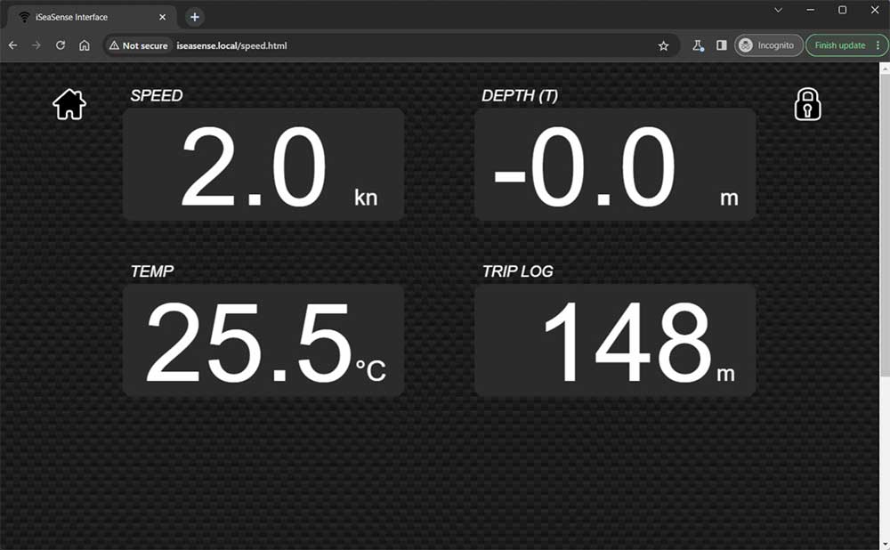Click the home icon on the dashboard
This screenshot has width=890, height=550.
pos(69,104)
